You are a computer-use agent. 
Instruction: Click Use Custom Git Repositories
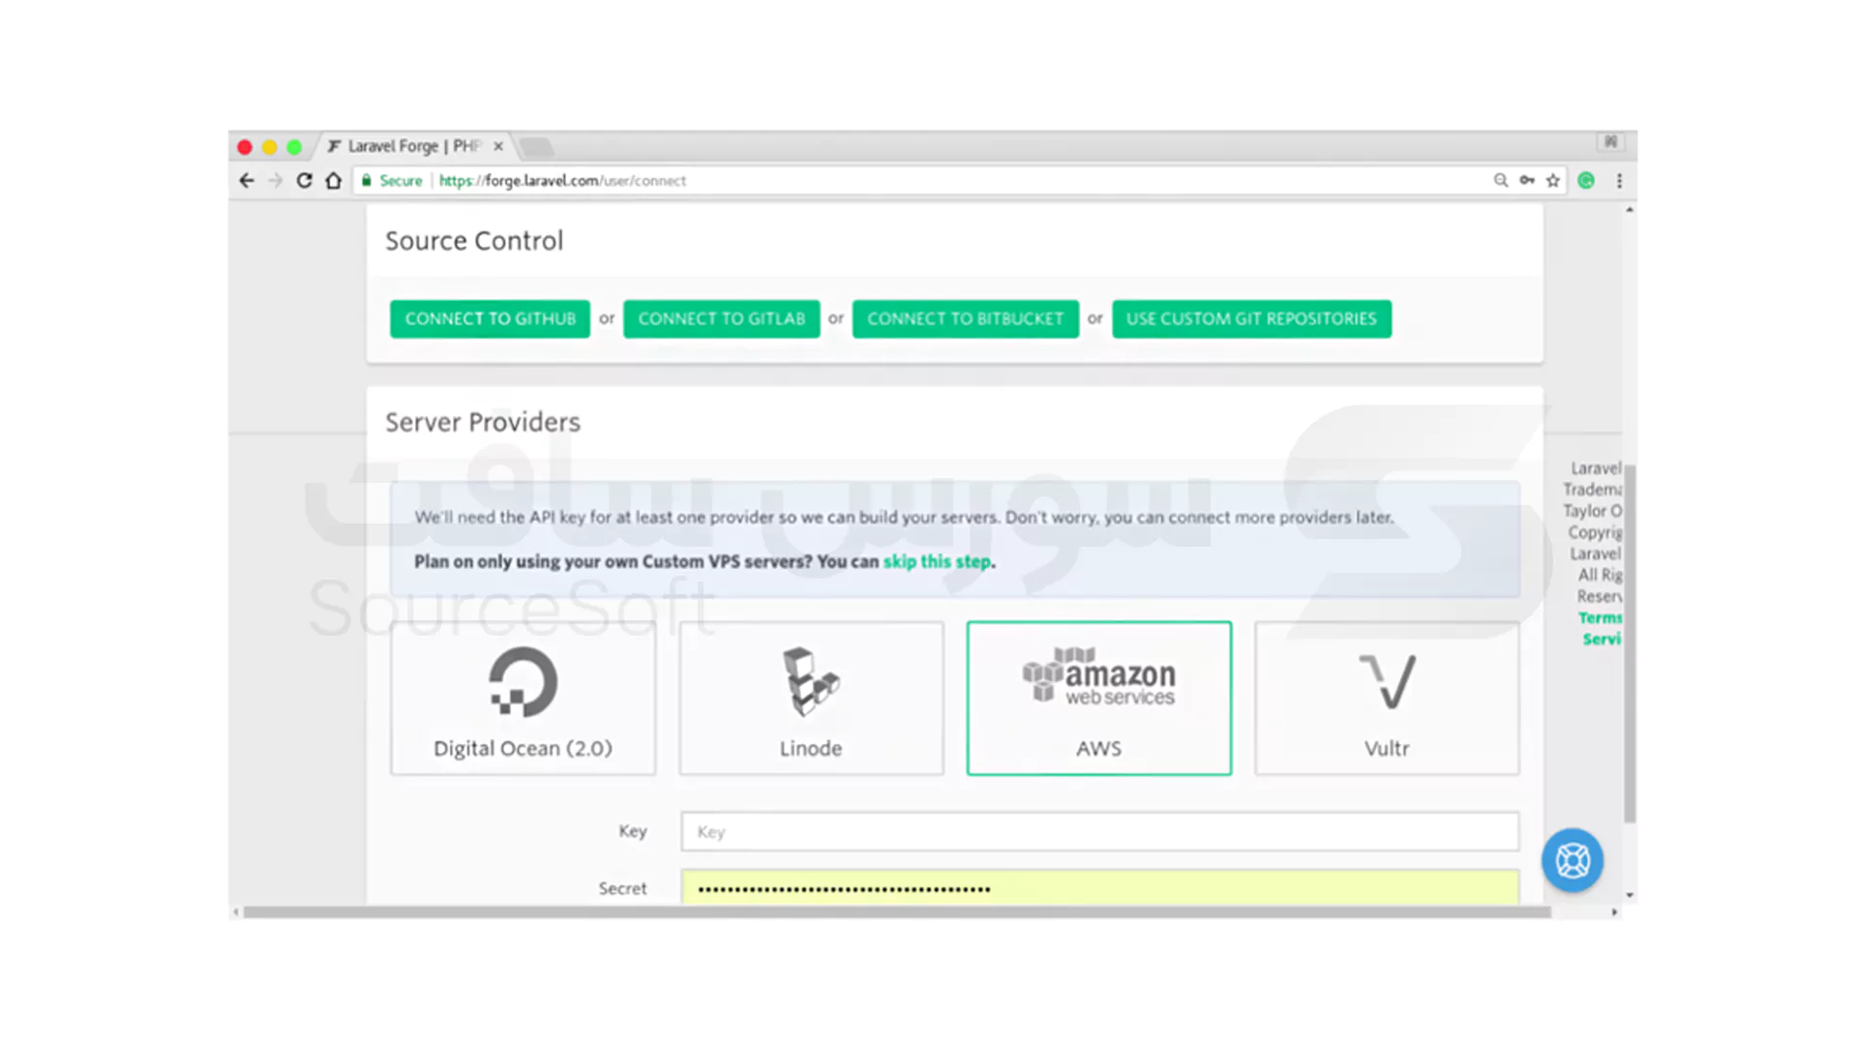coord(1251,318)
